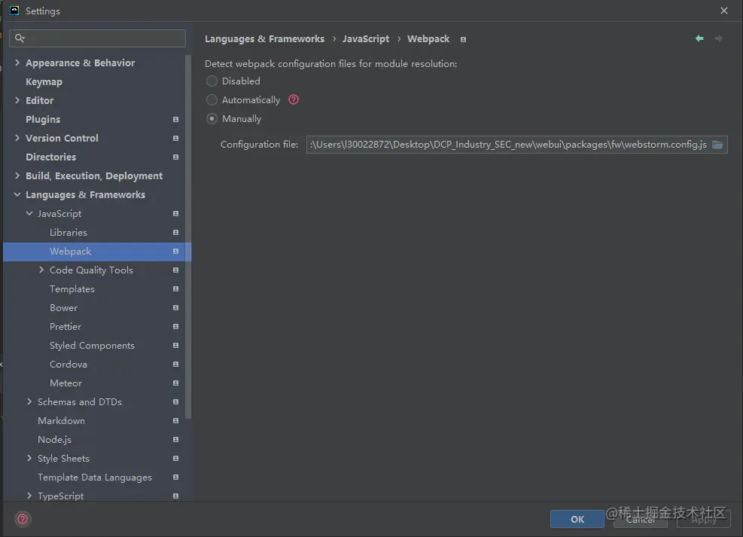Click the project icon on Plugins row
Viewport: 743px width, 537px height.
(176, 120)
